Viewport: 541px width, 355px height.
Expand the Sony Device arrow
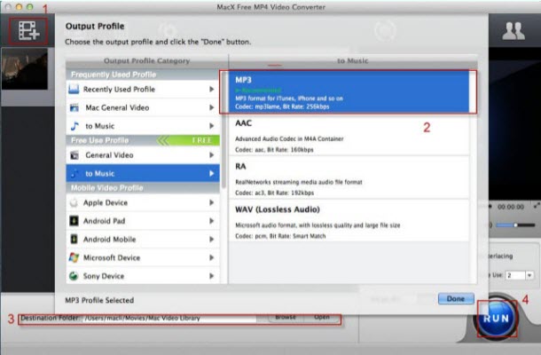[x=211, y=276]
